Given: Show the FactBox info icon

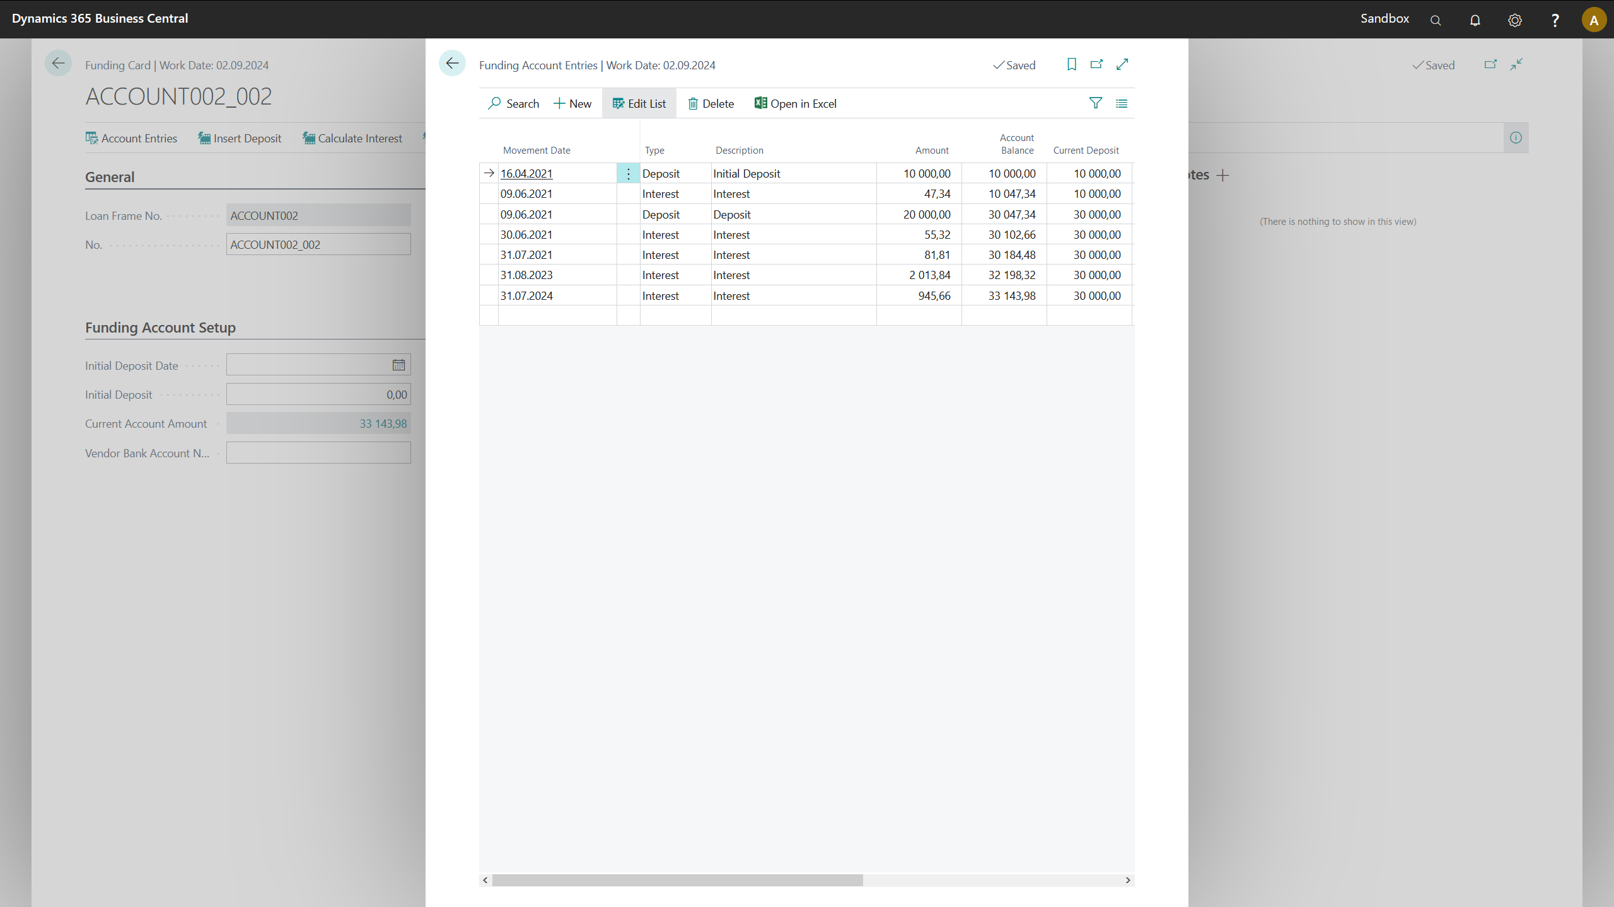Looking at the screenshot, I should [x=1516, y=138].
